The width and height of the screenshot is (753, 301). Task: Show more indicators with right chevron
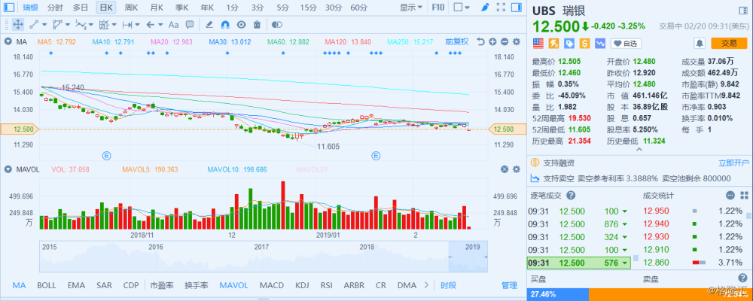click(426, 285)
